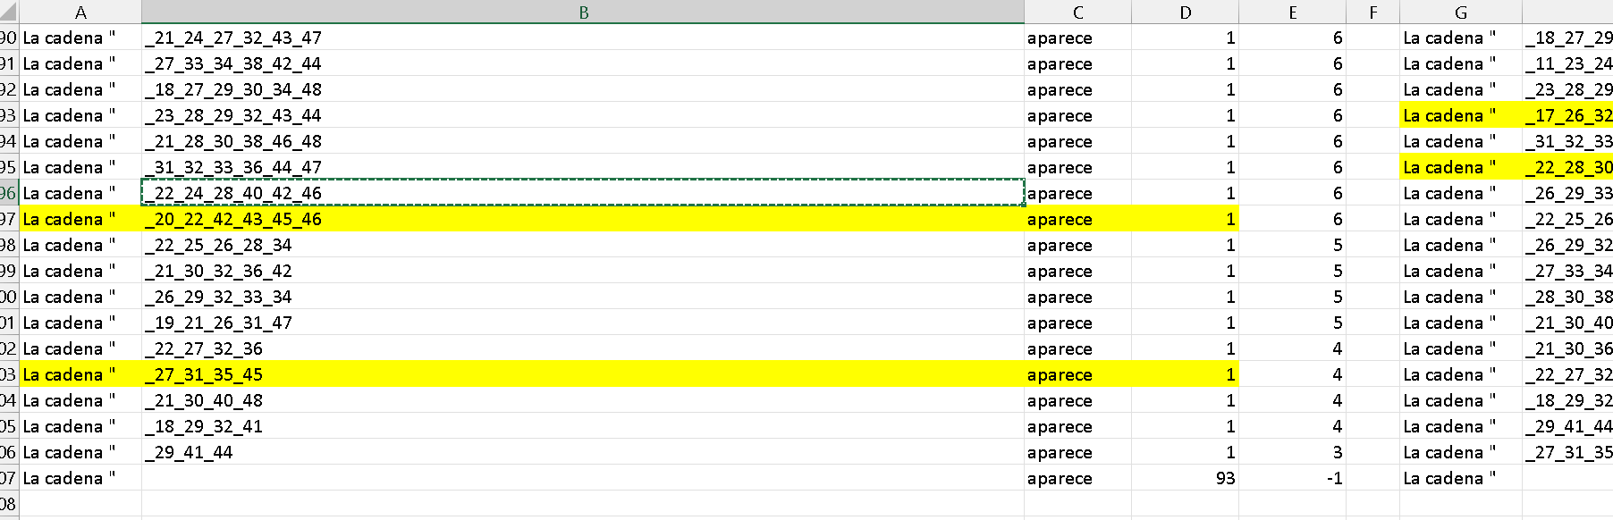Click yellow cell starting _22_28_30

coord(1567,167)
